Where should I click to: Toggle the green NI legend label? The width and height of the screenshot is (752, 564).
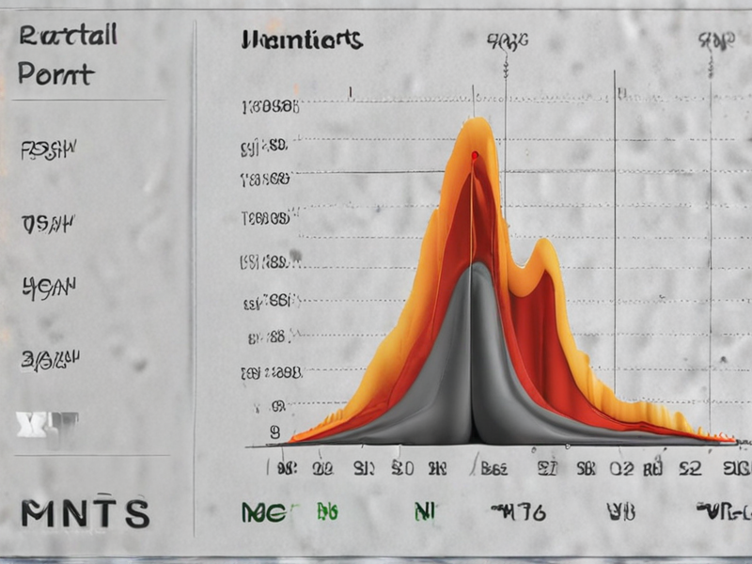[424, 511]
